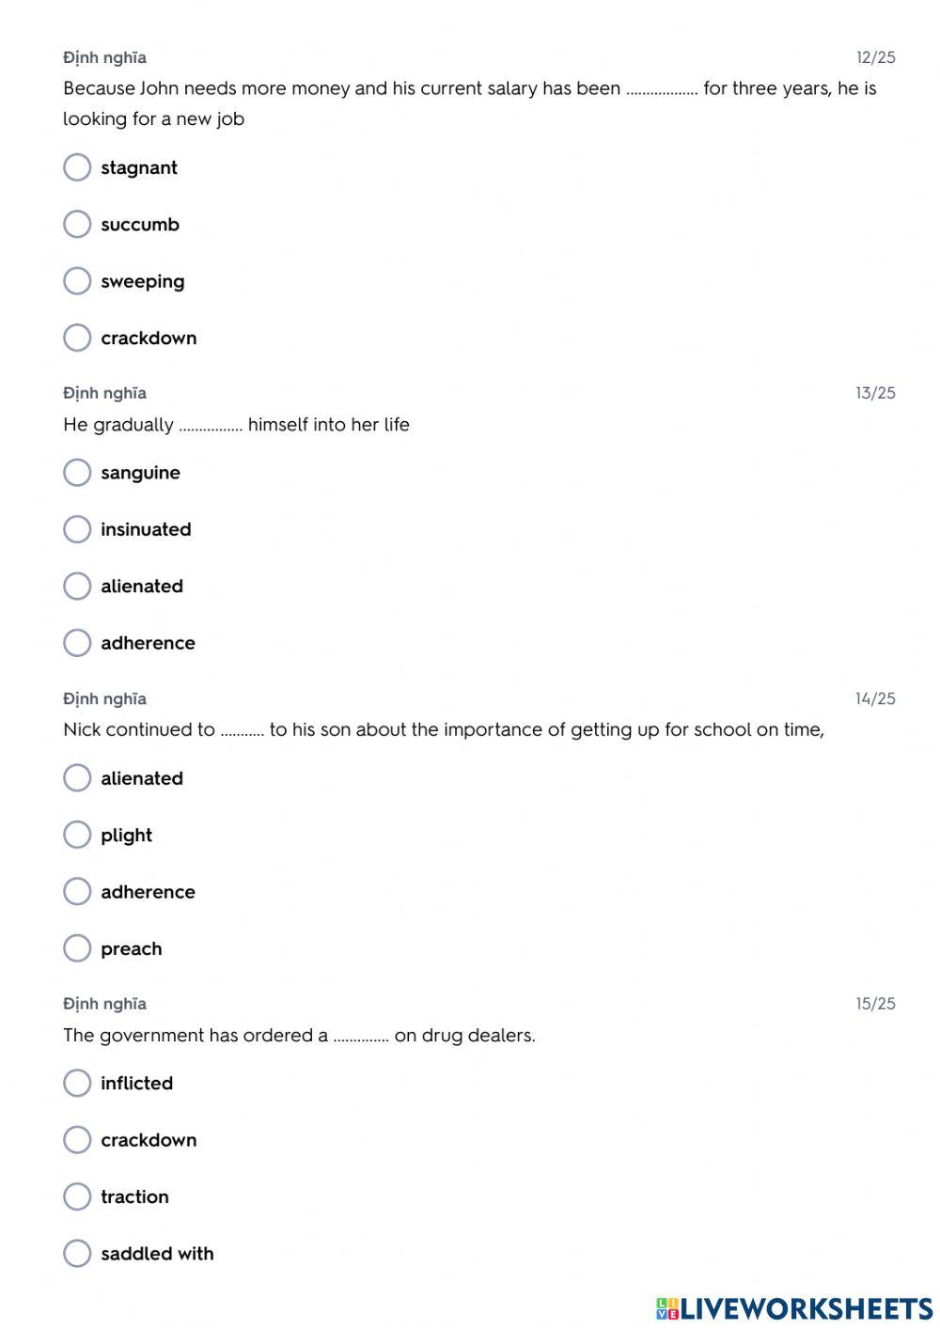
Task: Select 'crackdown' answer for John's salary question
Action: coord(77,338)
